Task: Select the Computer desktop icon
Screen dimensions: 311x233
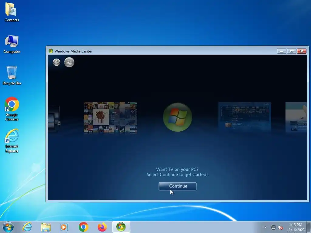Action: click(12, 44)
